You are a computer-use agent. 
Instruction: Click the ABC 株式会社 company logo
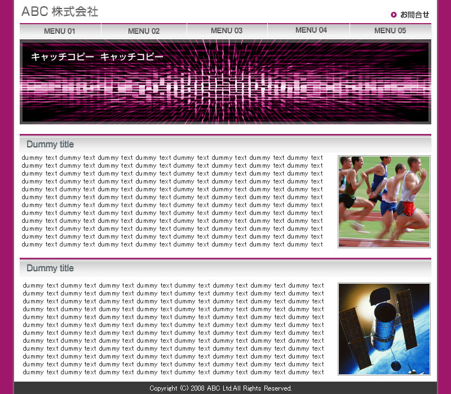coord(60,12)
